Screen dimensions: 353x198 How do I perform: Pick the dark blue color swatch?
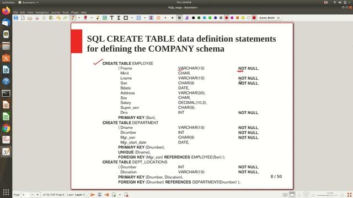coord(216,18)
